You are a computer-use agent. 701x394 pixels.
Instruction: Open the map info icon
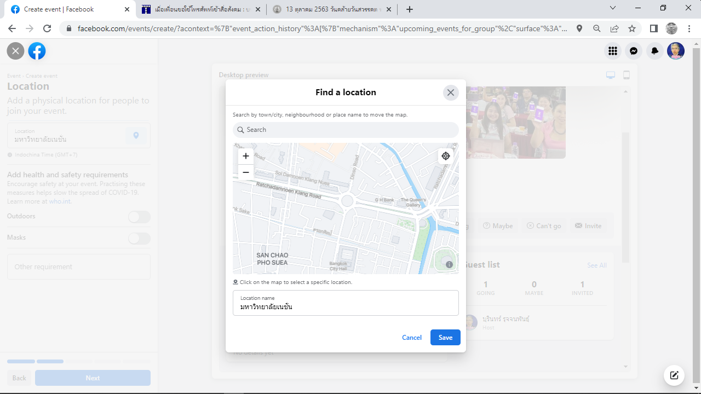point(449,264)
